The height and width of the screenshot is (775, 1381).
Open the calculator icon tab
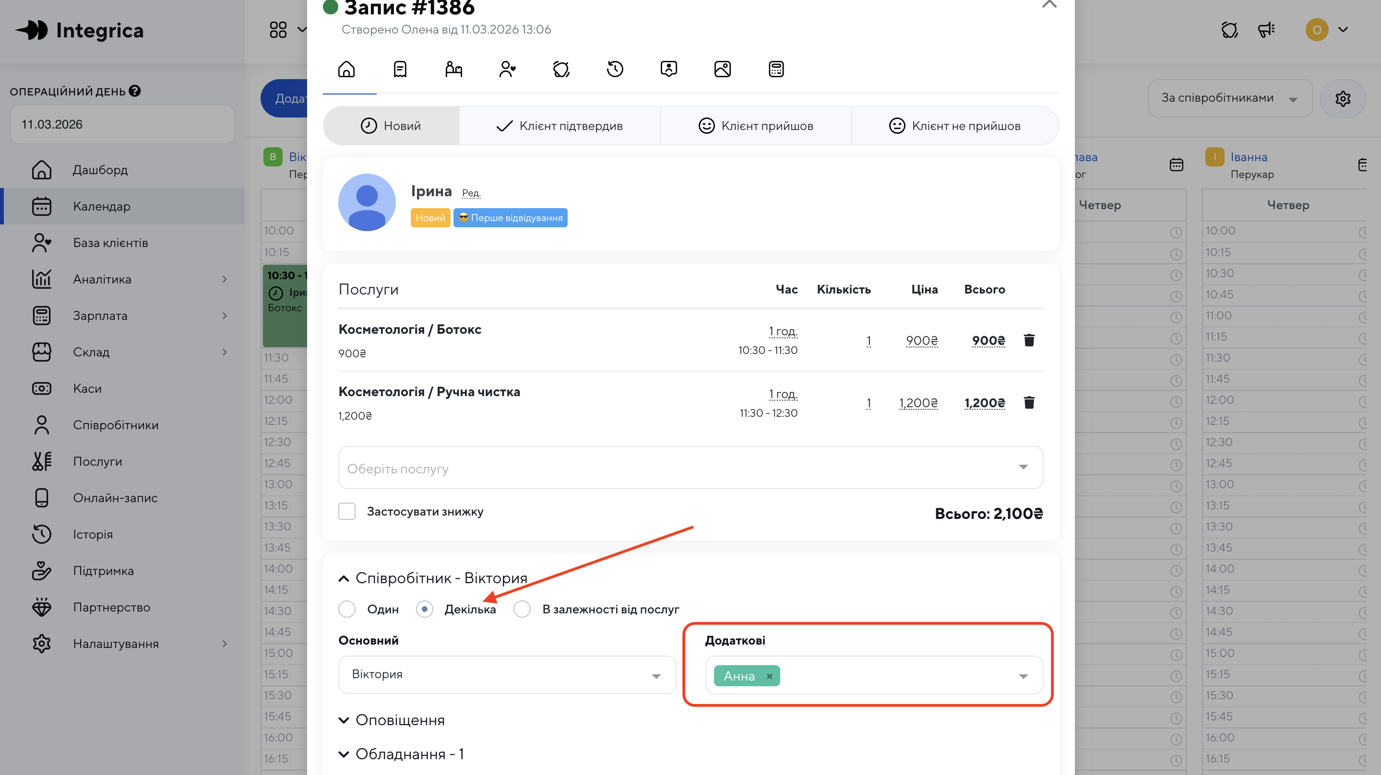tap(775, 69)
